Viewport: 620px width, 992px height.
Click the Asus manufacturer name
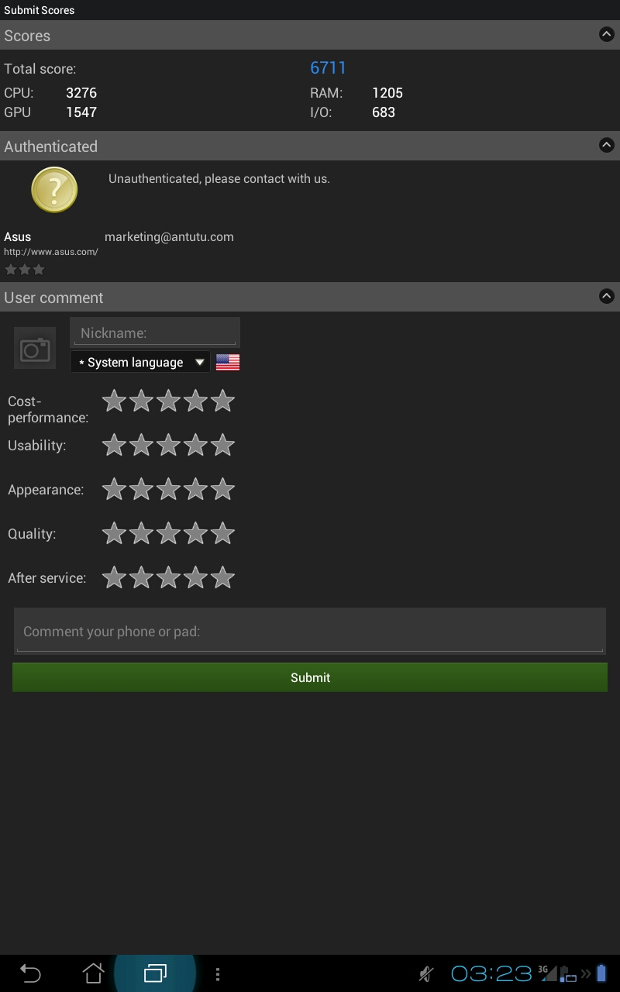18,237
